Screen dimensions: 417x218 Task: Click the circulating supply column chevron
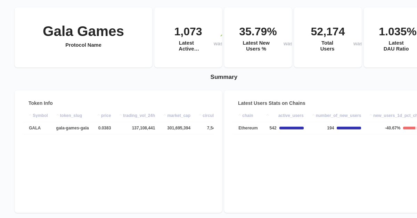pos(200,116)
